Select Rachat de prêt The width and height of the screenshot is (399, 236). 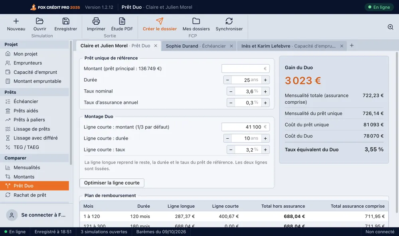[x=35, y=195]
